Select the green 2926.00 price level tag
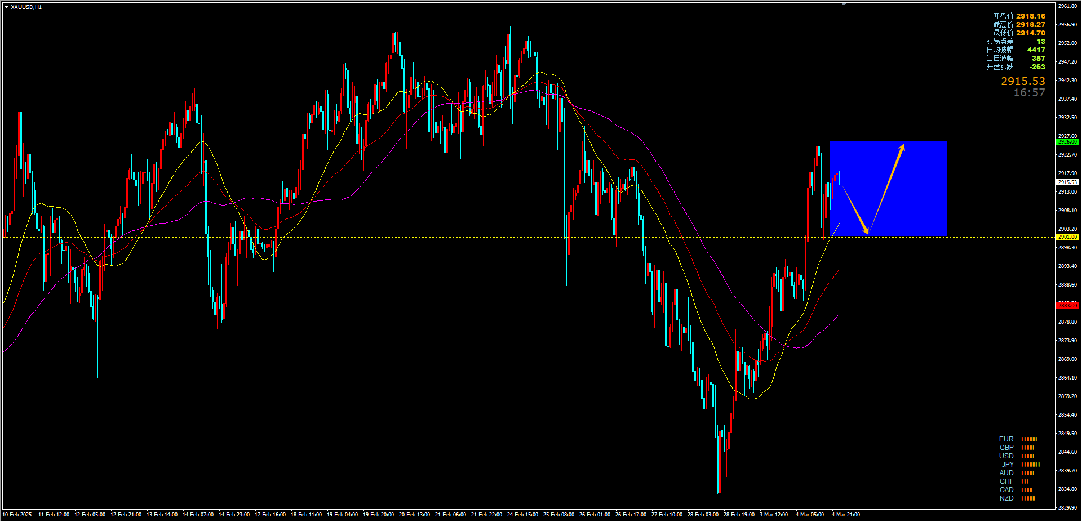The image size is (1082, 522). tap(1067, 142)
